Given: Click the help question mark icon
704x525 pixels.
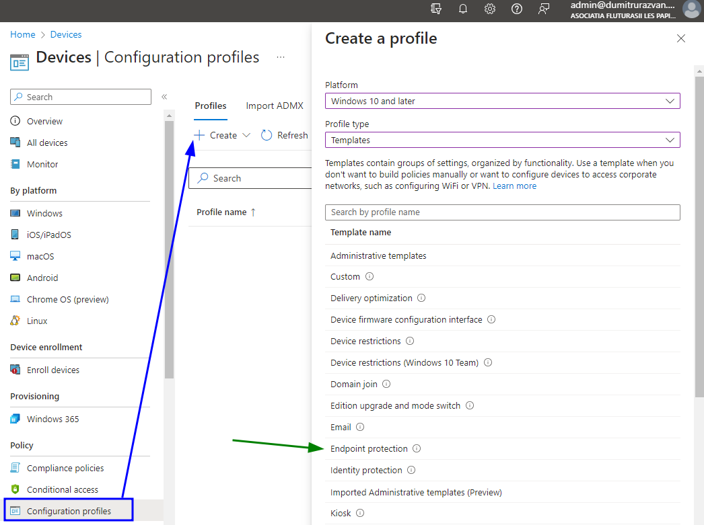Looking at the screenshot, I should coord(517,9).
